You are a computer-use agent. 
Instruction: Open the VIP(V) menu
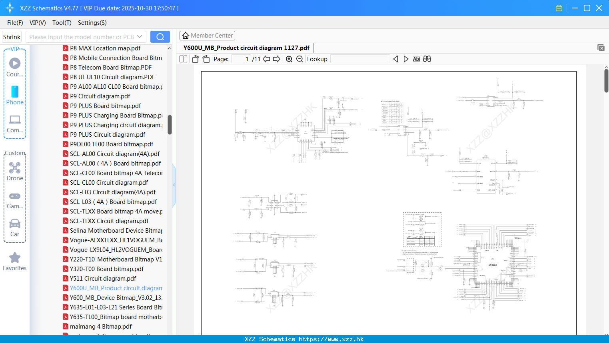pyautogui.click(x=38, y=23)
